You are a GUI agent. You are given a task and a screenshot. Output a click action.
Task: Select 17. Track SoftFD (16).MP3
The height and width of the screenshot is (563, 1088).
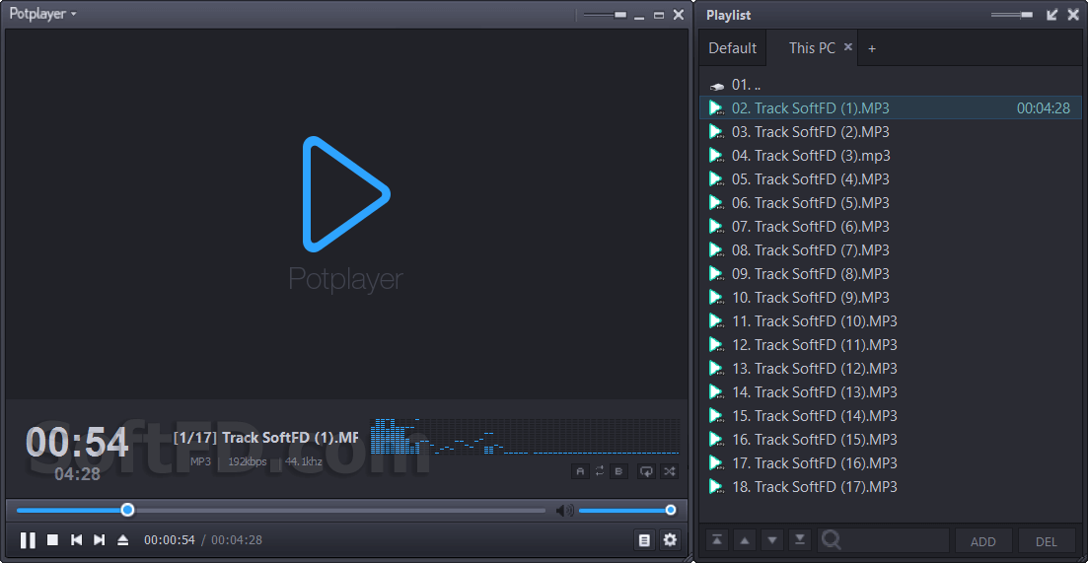pyautogui.click(x=891, y=462)
